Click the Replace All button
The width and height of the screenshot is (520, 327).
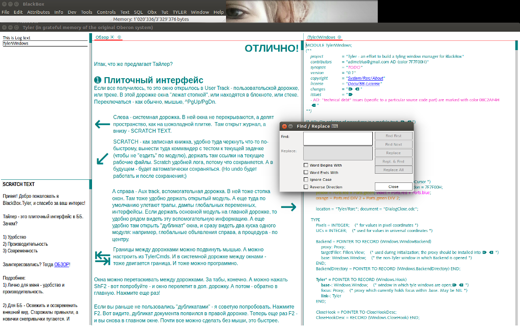393,170
